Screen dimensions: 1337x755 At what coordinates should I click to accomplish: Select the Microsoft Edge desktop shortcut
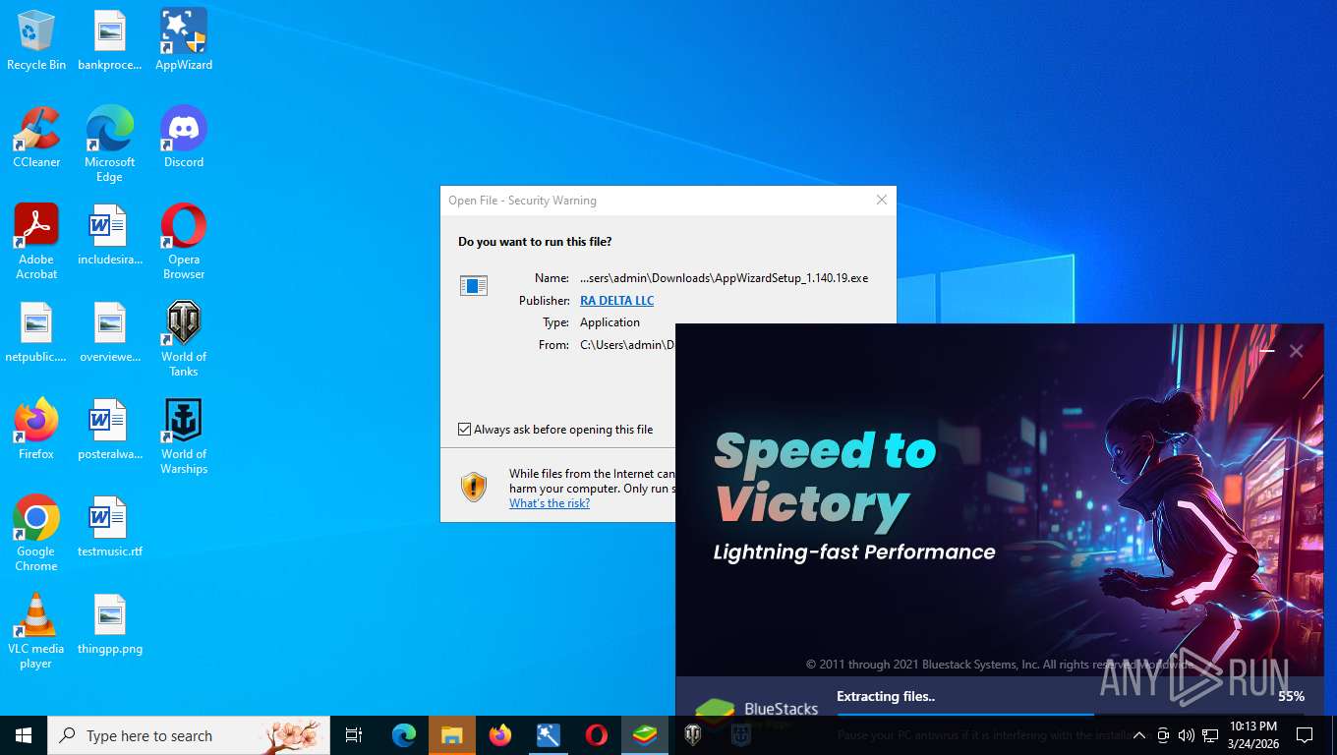tap(109, 145)
